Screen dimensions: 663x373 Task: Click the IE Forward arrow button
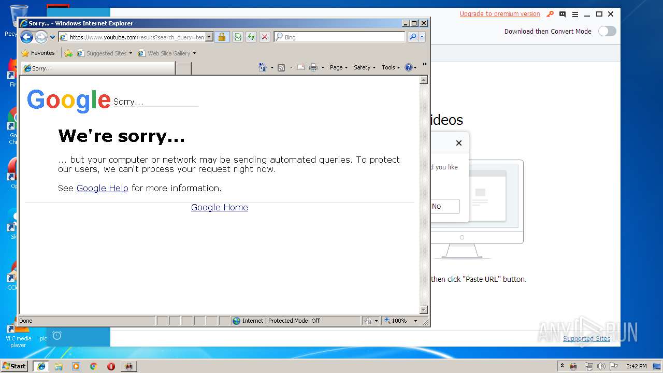(41, 37)
